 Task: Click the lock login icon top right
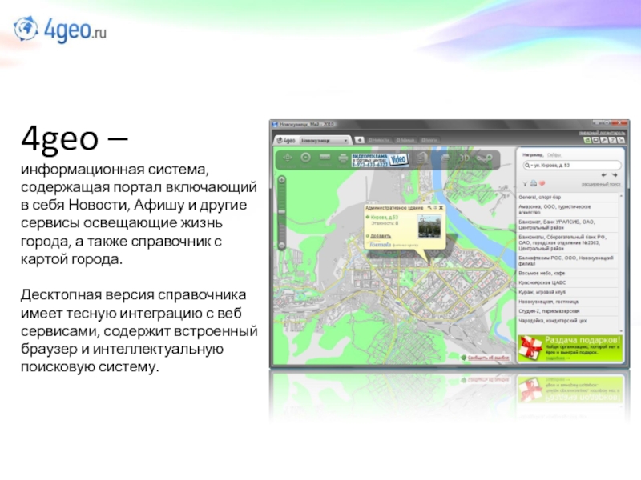point(620,140)
